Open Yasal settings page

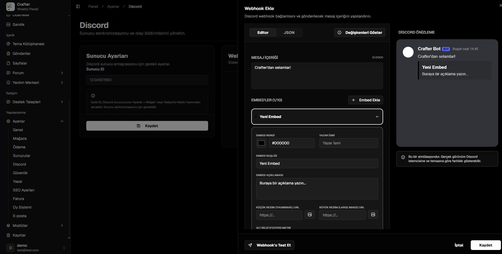coord(18,181)
